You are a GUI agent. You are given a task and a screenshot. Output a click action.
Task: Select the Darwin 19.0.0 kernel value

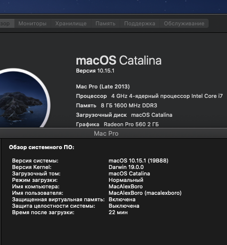point(126,167)
